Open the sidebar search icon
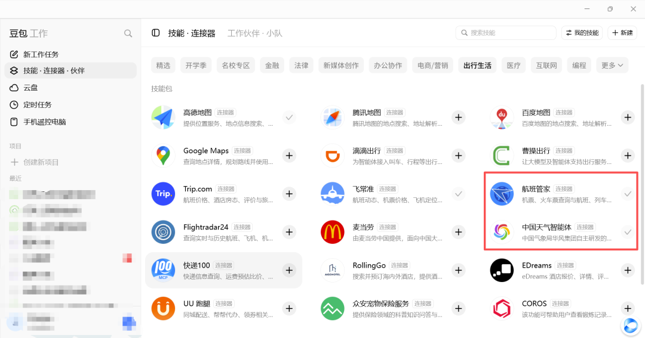The image size is (645, 338). point(128,33)
